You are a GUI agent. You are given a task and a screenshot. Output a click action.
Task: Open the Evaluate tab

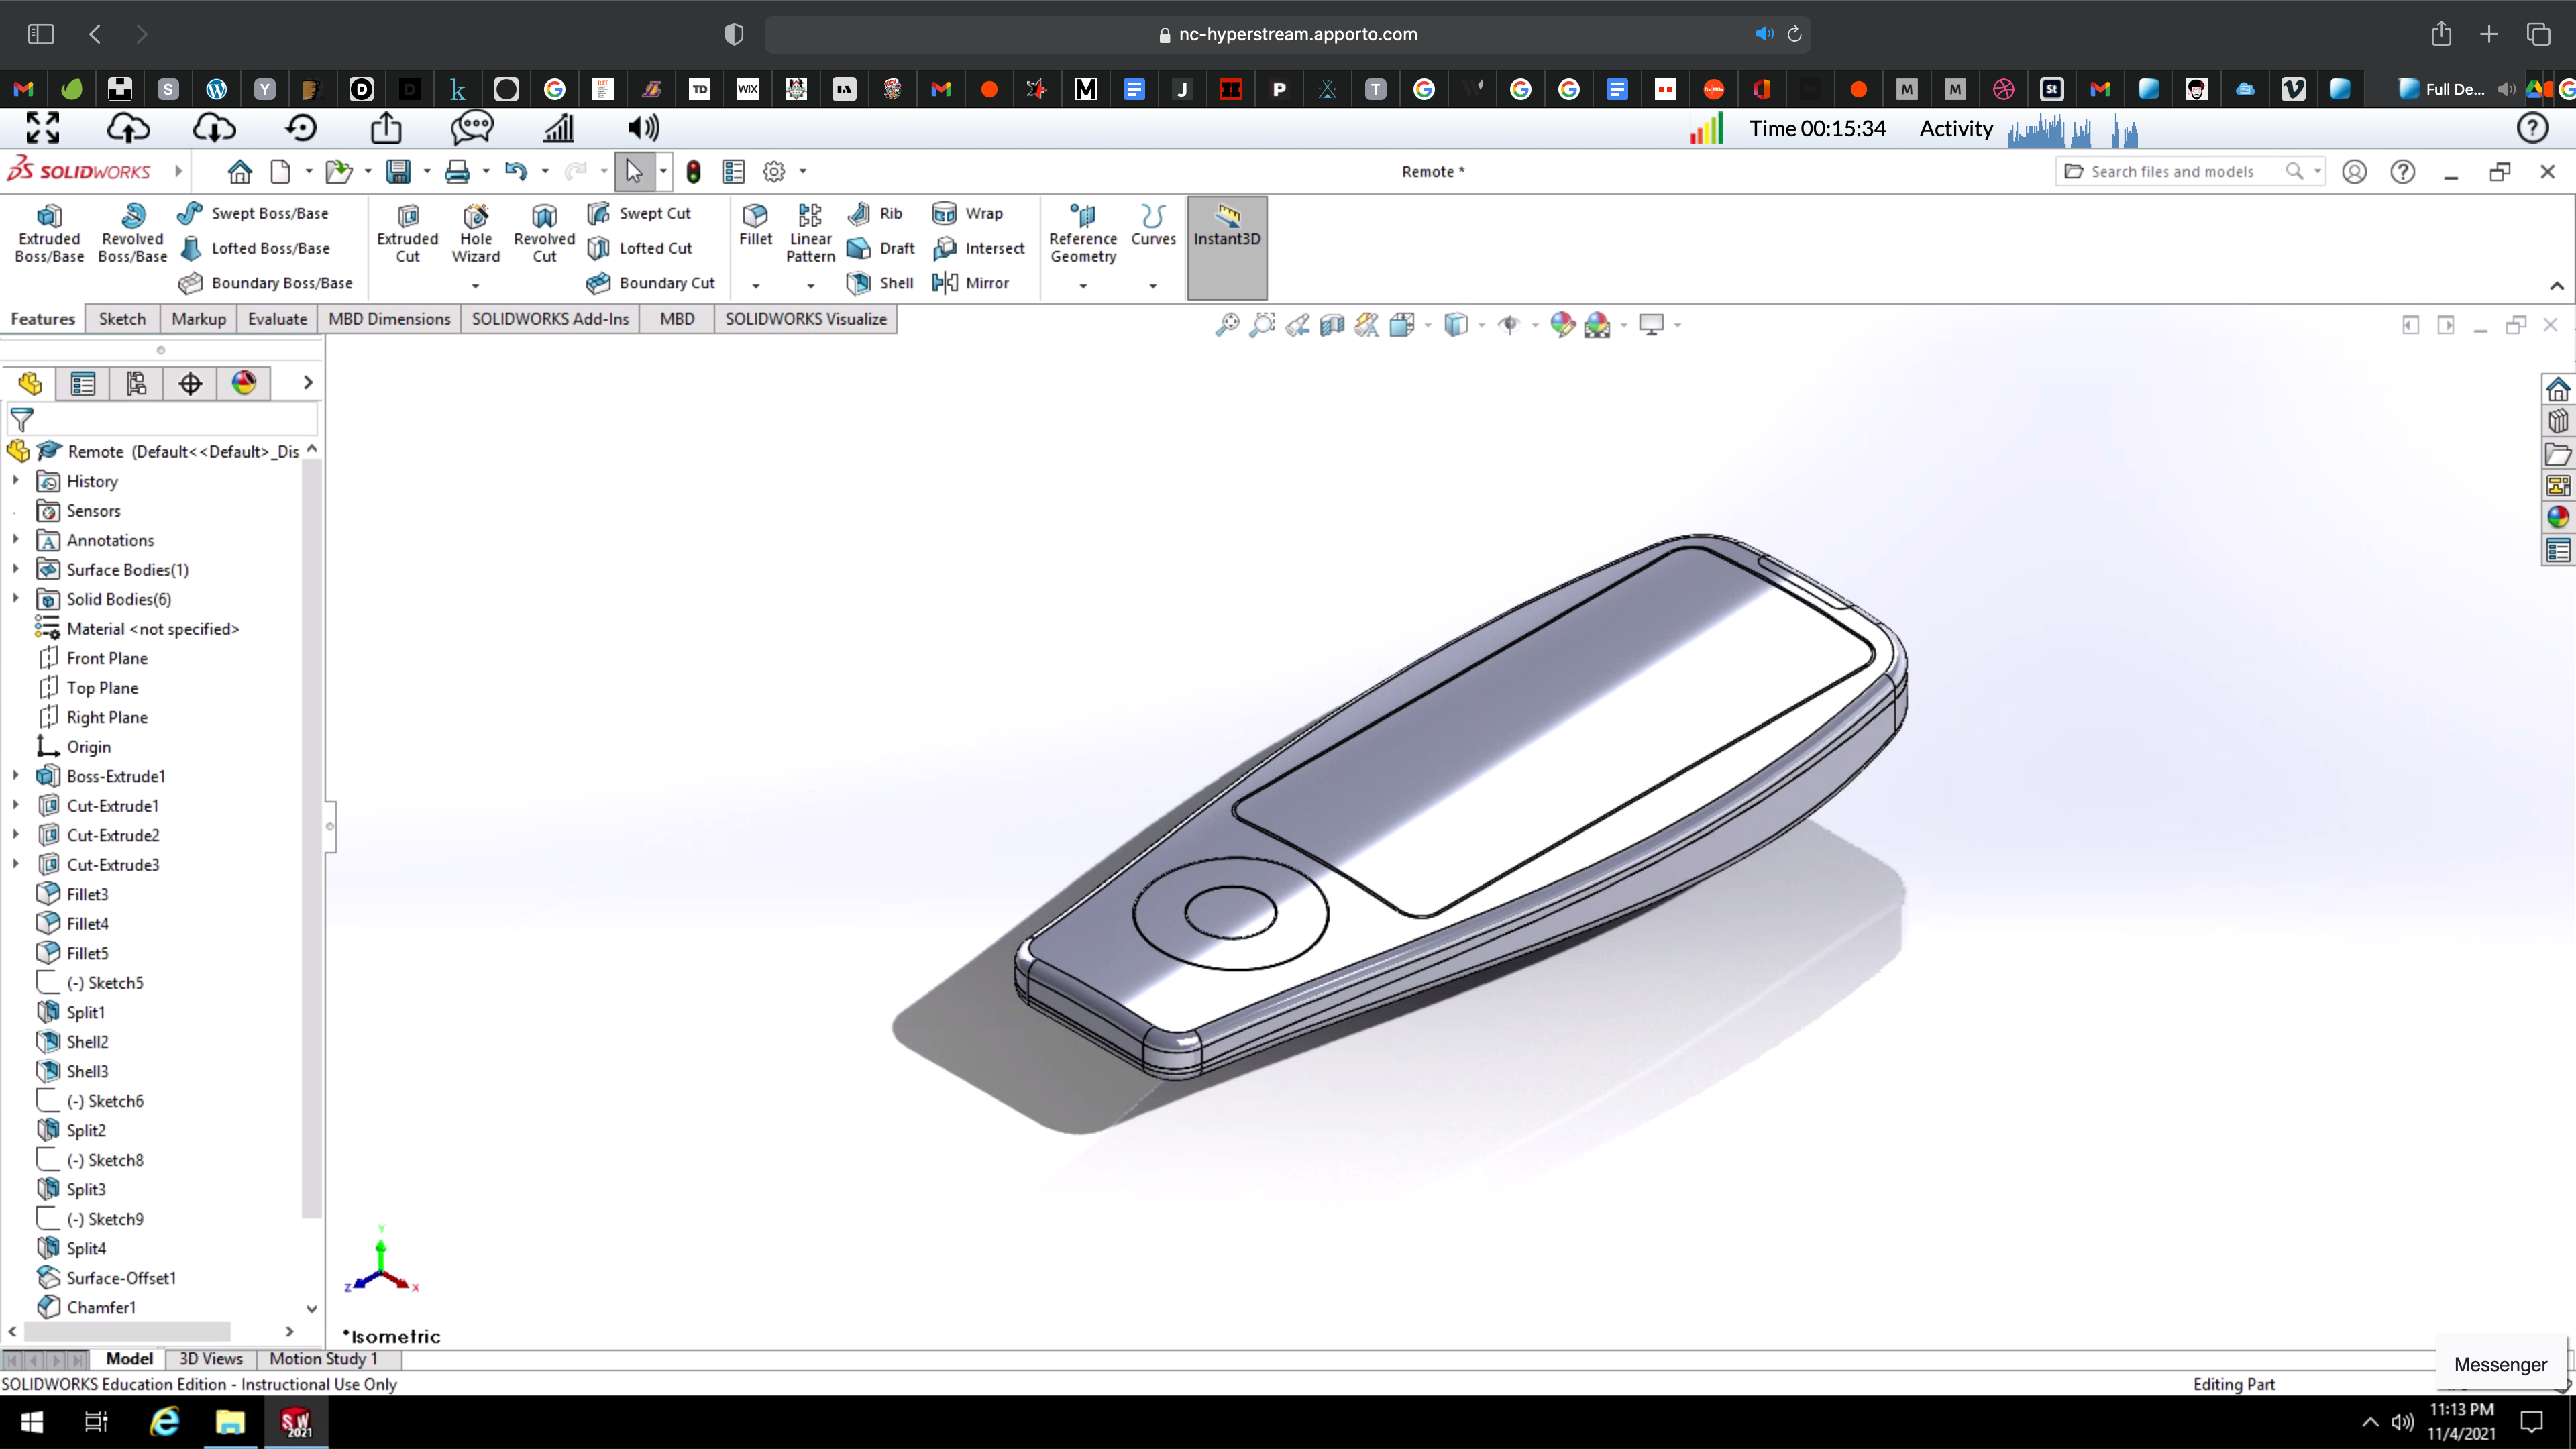tap(277, 319)
